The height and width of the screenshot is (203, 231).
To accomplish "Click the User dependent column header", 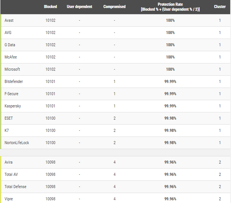I will [80, 6].
